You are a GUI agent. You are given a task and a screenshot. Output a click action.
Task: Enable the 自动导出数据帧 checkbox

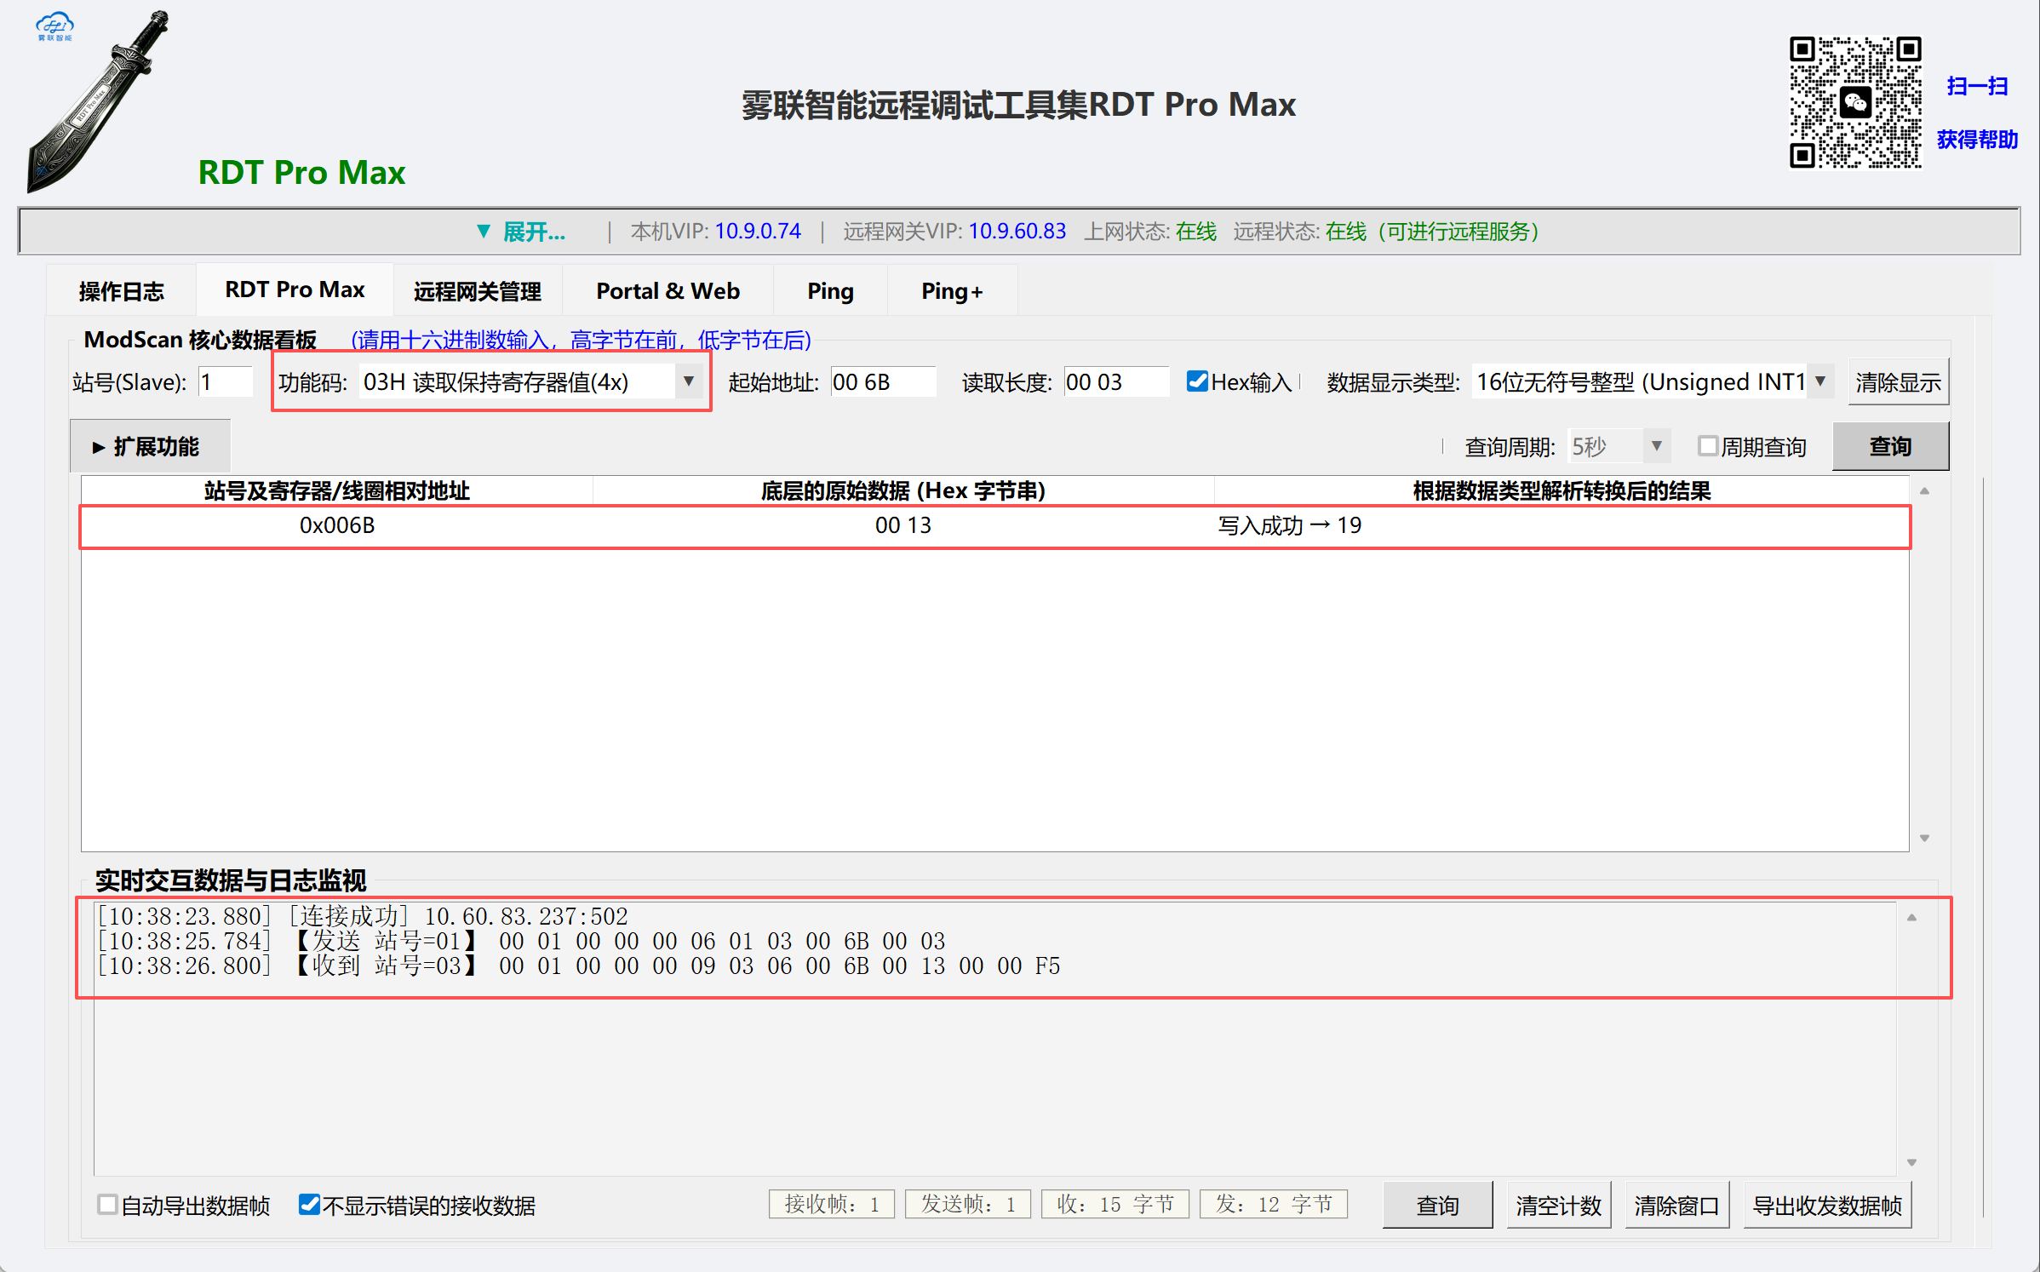107,1205
